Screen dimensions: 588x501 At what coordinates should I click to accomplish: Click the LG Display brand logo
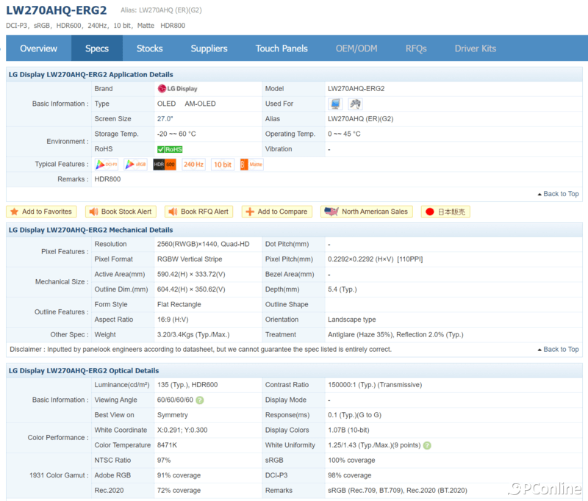pyautogui.click(x=177, y=89)
